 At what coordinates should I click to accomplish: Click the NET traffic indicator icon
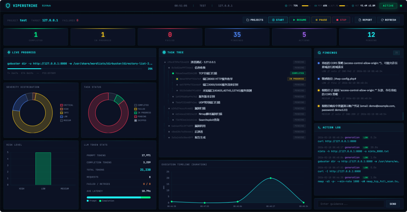click(x=353, y=6)
